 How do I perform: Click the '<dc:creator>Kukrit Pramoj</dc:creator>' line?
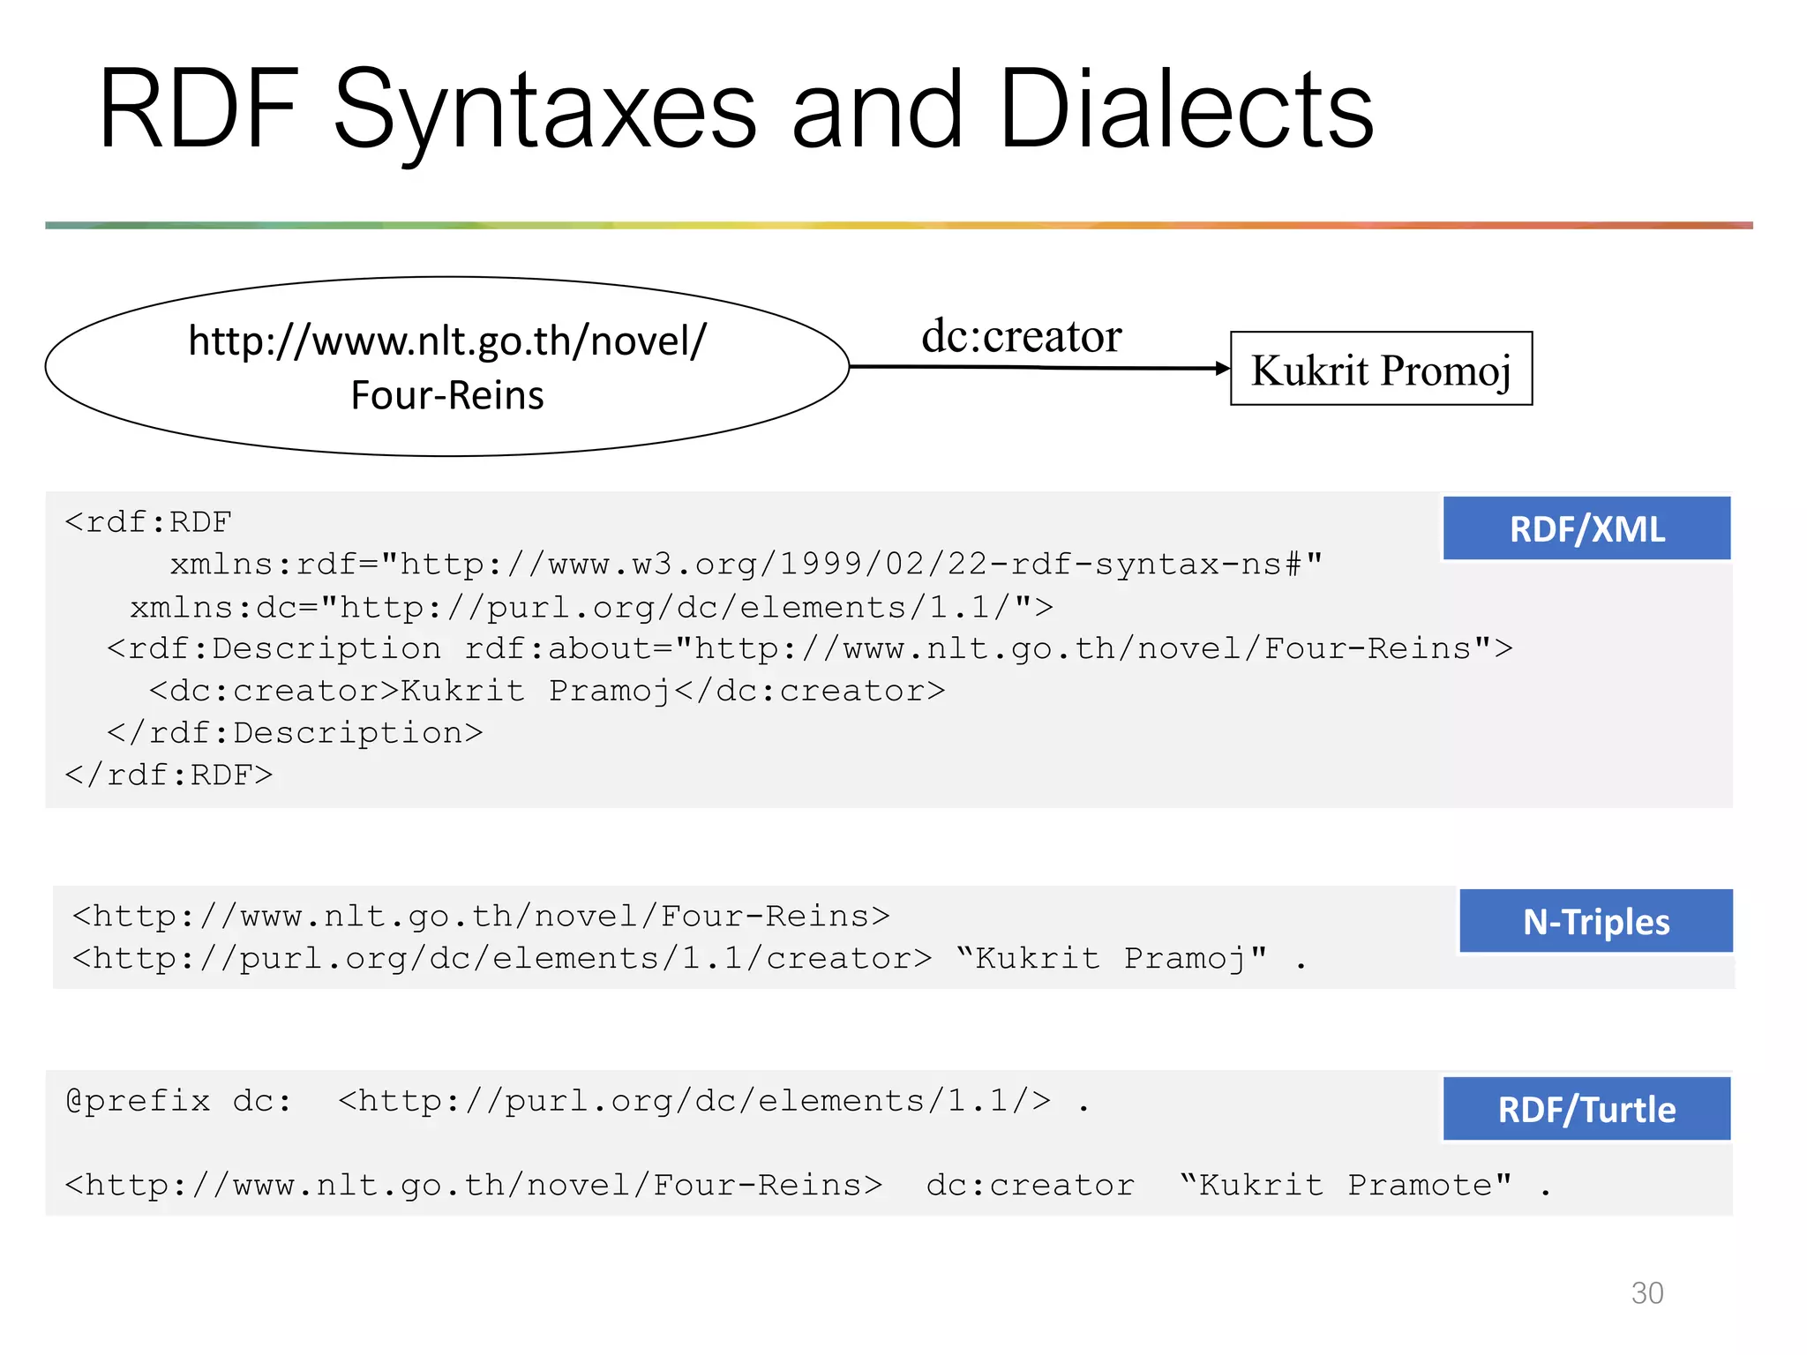tap(547, 691)
